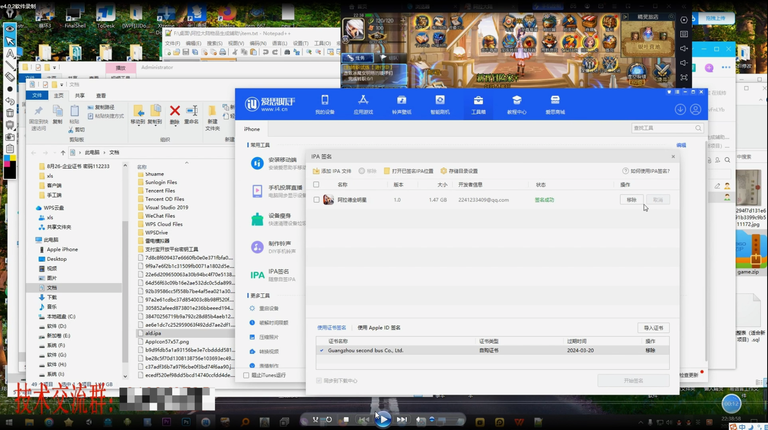768x430 pixels.
Task: Switch to 使用 Apple ID 签名 tab
Action: 378,328
